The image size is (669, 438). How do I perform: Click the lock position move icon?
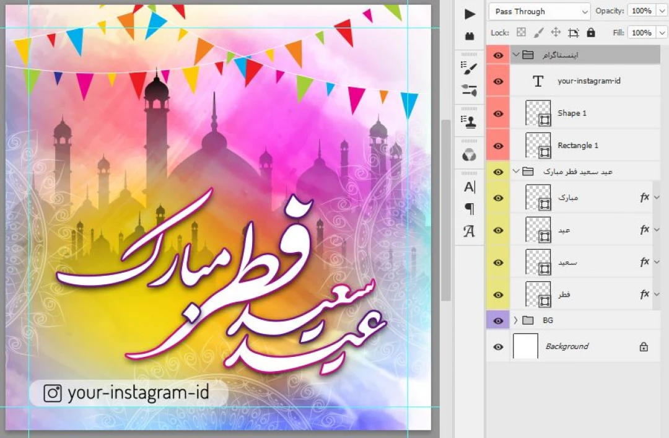[x=556, y=32]
